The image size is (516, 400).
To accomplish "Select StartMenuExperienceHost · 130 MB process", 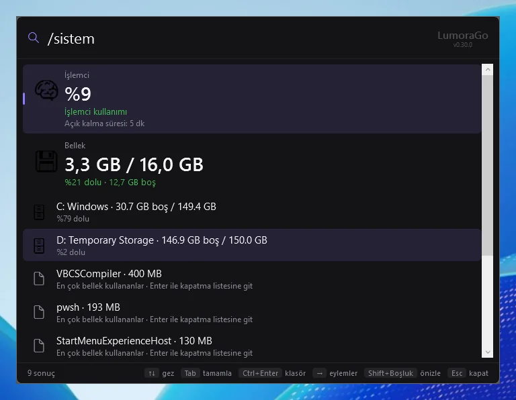I will [x=252, y=346].
